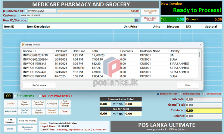Viewport: 224px width, 134px height.
Task: Select Sinhala Reciept radio option
Action: [181, 94]
